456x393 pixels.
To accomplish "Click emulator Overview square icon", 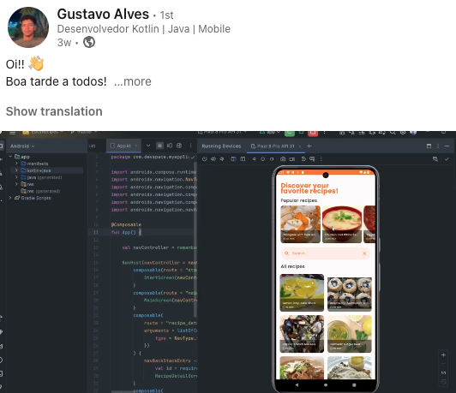I will pyautogui.click(x=272, y=159).
